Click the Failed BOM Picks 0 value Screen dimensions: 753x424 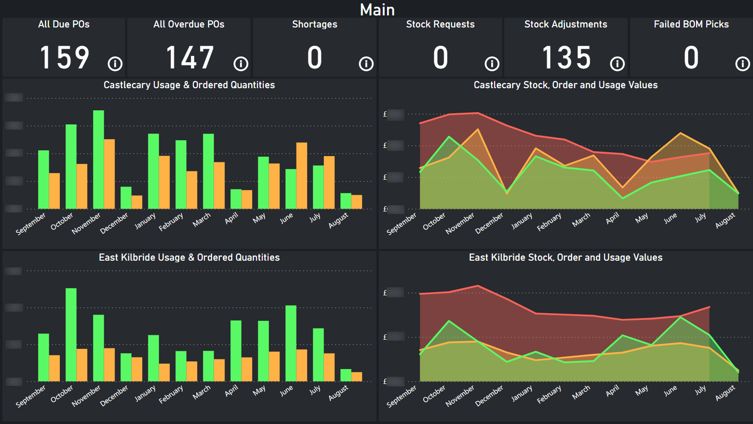(x=691, y=58)
